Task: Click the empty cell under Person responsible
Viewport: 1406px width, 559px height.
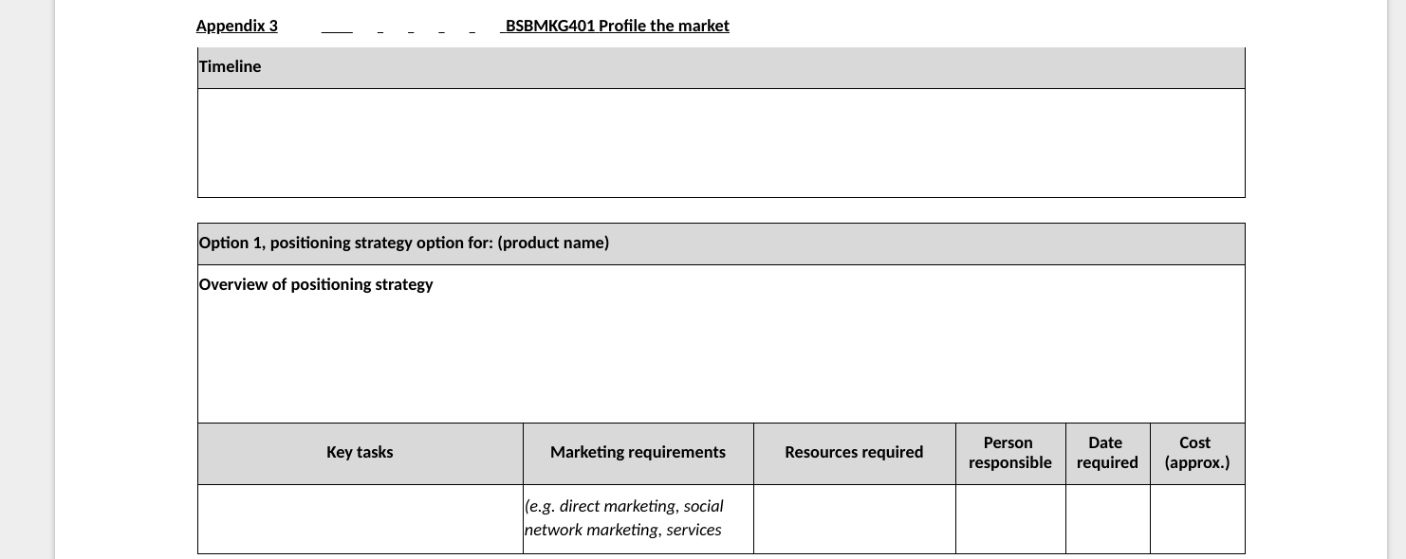Action: [x=1010, y=519]
